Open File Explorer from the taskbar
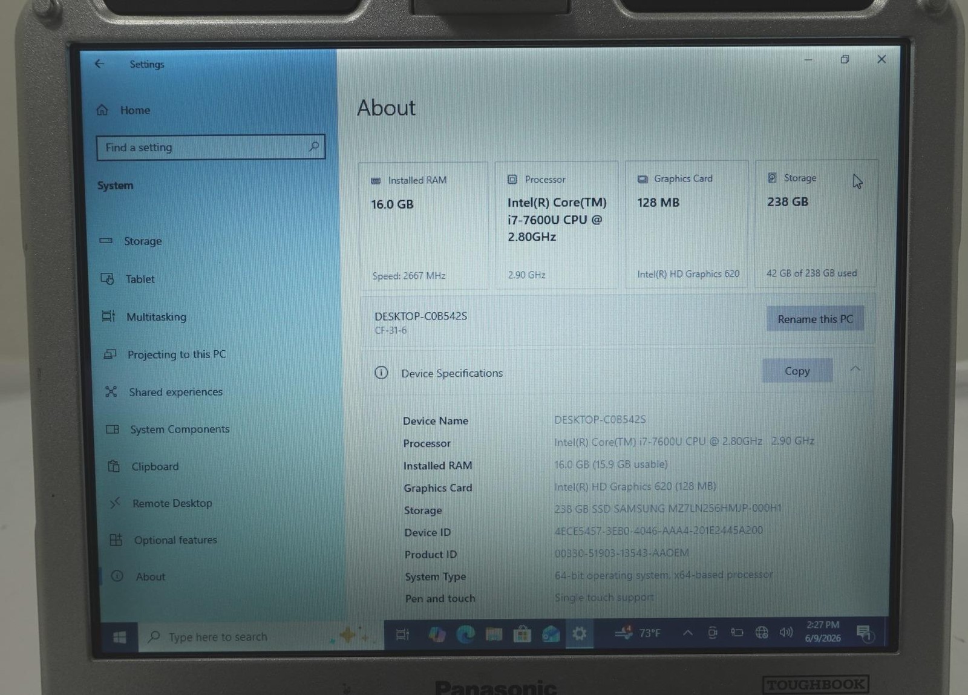The image size is (968, 695). (494, 634)
